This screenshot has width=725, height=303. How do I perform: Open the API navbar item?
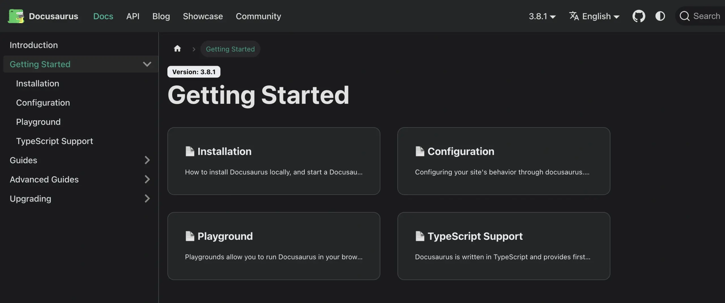pos(133,16)
